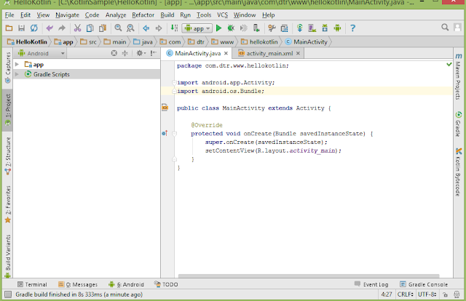466x301 pixels.
Task: Open the app run configuration dropdown
Action: point(197,28)
